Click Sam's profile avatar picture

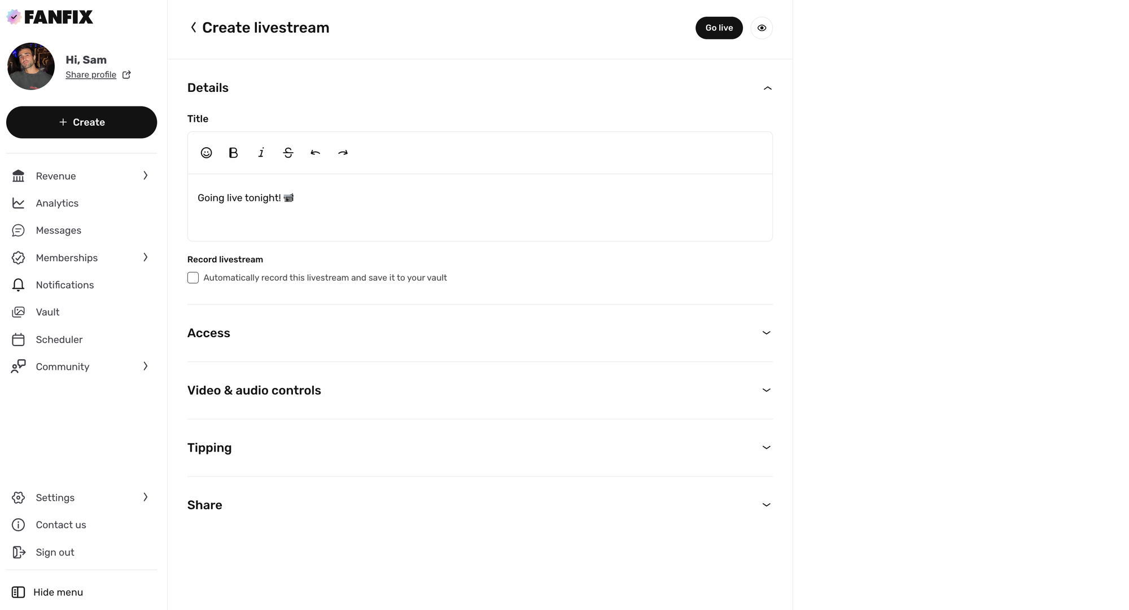(x=31, y=67)
